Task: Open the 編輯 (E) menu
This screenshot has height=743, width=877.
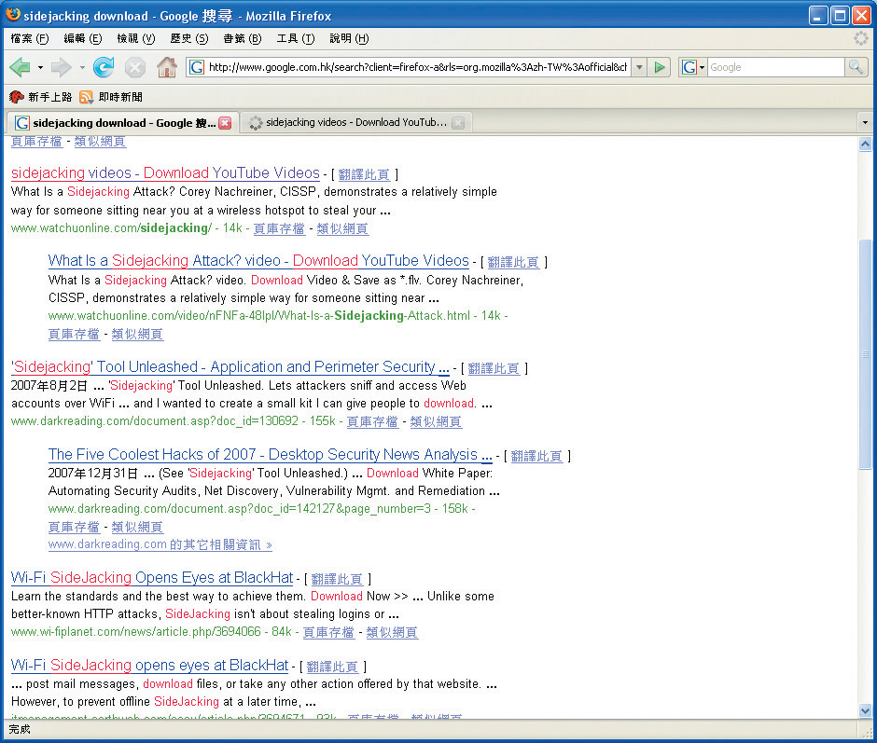Action: click(x=83, y=38)
